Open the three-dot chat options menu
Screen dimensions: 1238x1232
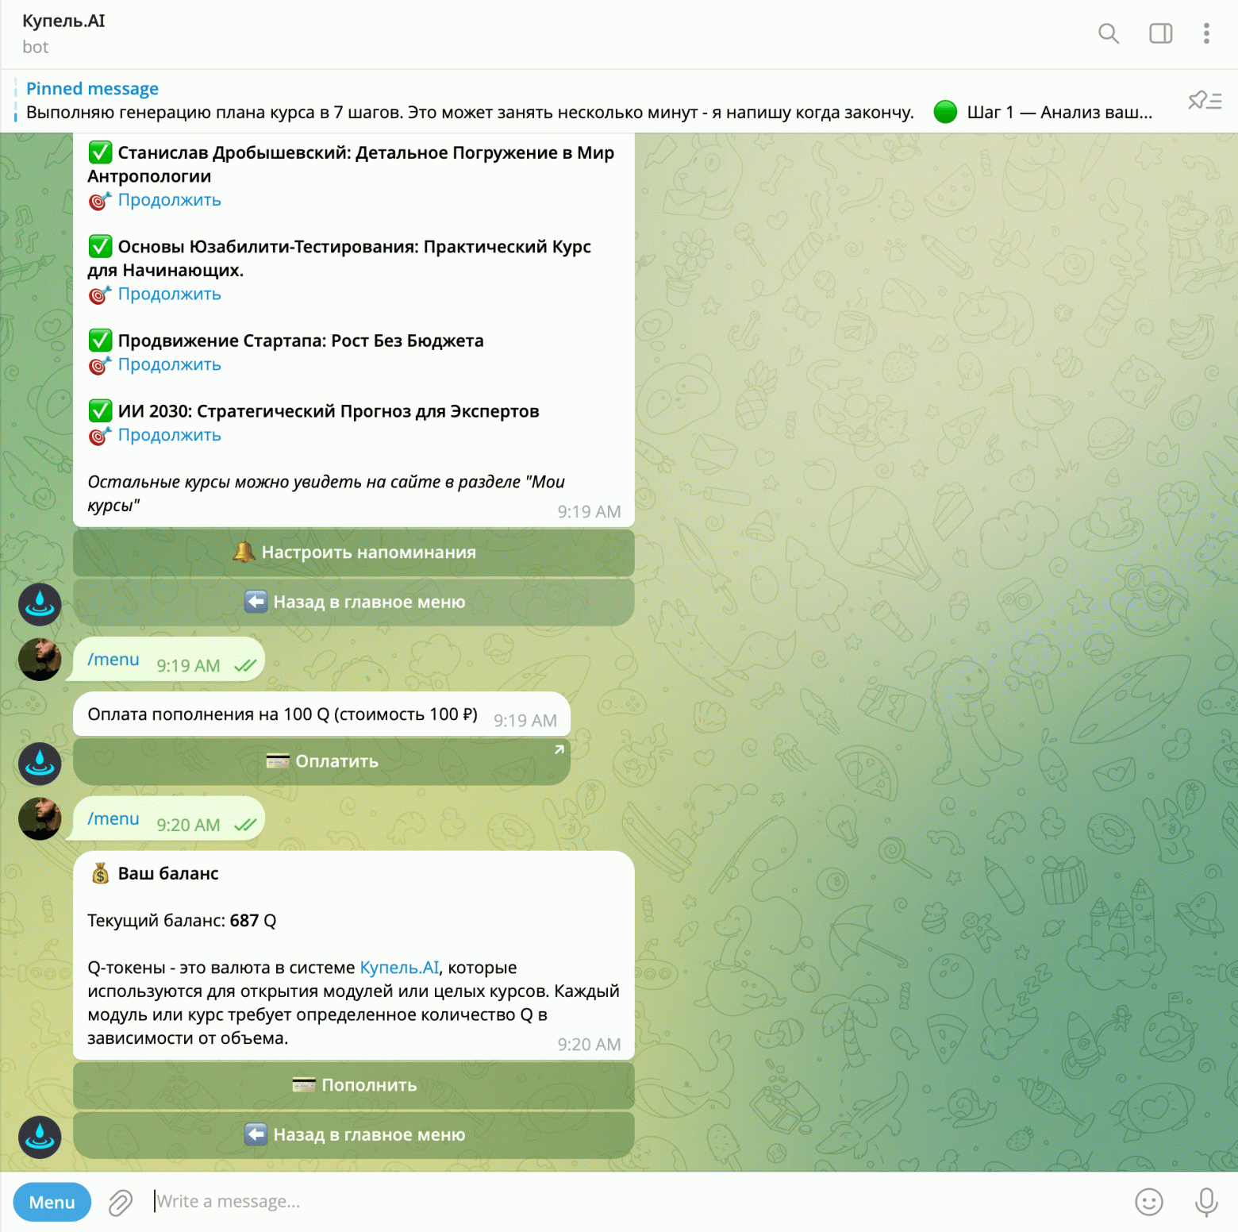pyautogui.click(x=1206, y=33)
